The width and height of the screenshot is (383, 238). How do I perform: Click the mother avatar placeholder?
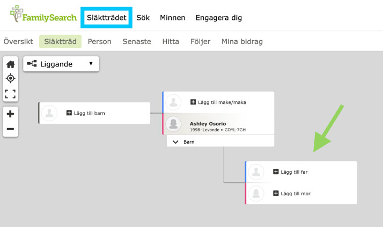256,194
